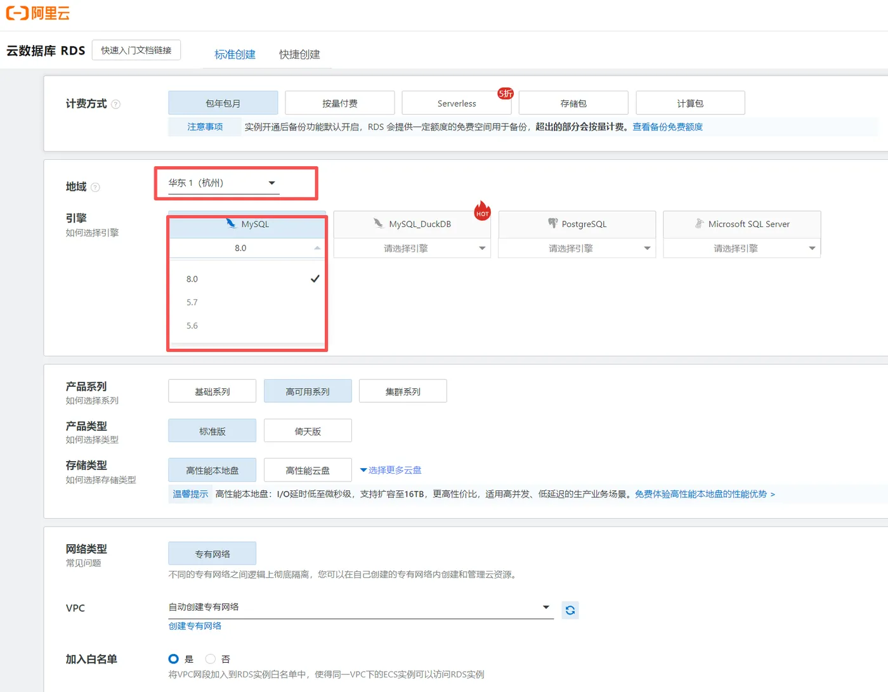Click the help icon beside 计费方式

click(116, 104)
